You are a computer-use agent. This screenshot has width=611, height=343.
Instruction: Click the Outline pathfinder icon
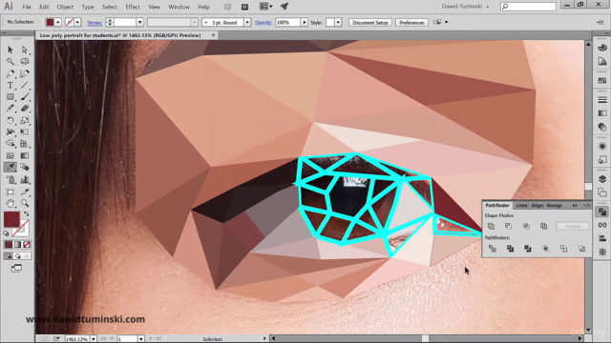pyautogui.click(x=563, y=249)
